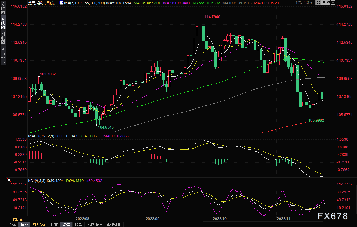Toggle the BOLL indicator template
The image size is (357, 227).
78,225
